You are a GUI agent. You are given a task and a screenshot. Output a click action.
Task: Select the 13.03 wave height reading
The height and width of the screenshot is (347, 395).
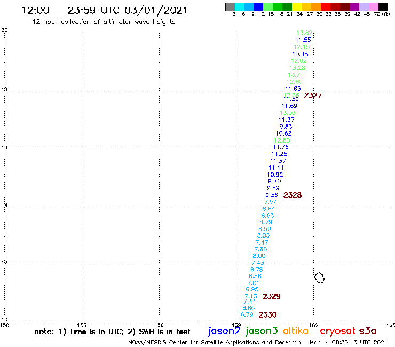click(x=288, y=113)
